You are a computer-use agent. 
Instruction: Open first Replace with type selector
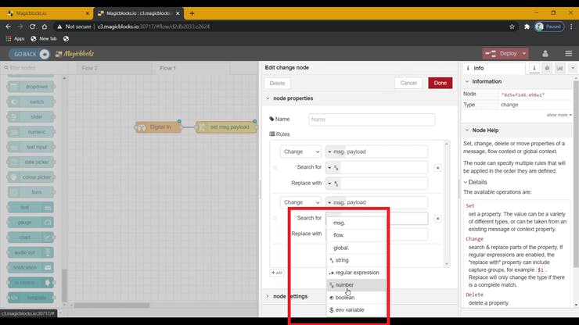pos(333,184)
